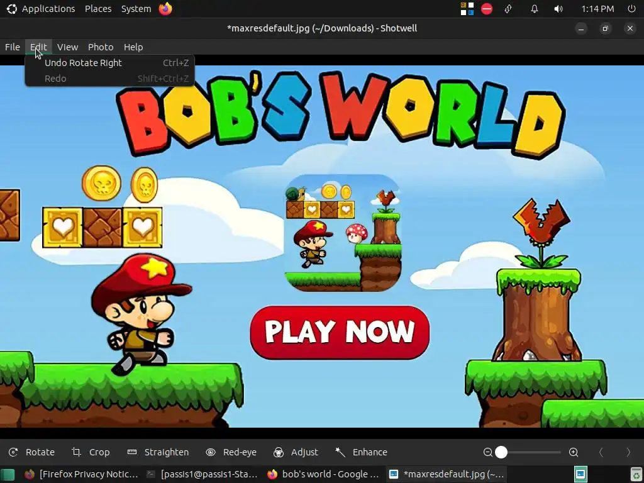Viewport: 644px width, 483px height.
Task: Click the zoom out magnifier icon
Action: (x=488, y=452)
